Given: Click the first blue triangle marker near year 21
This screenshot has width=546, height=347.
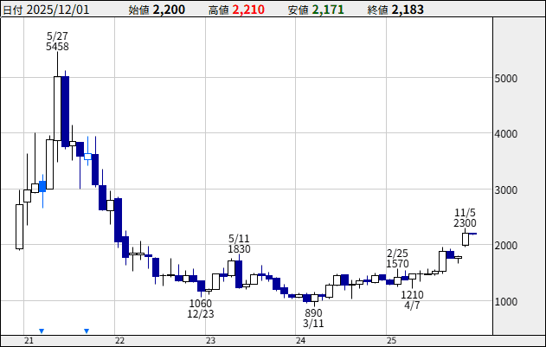Looking at the screenshot, I should click(x=41, y=331).
